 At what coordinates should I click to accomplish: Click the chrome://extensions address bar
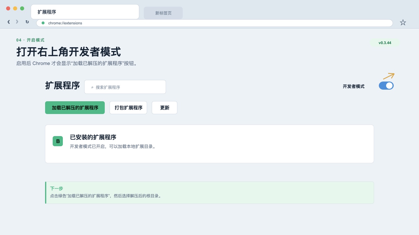pos(214,23)
